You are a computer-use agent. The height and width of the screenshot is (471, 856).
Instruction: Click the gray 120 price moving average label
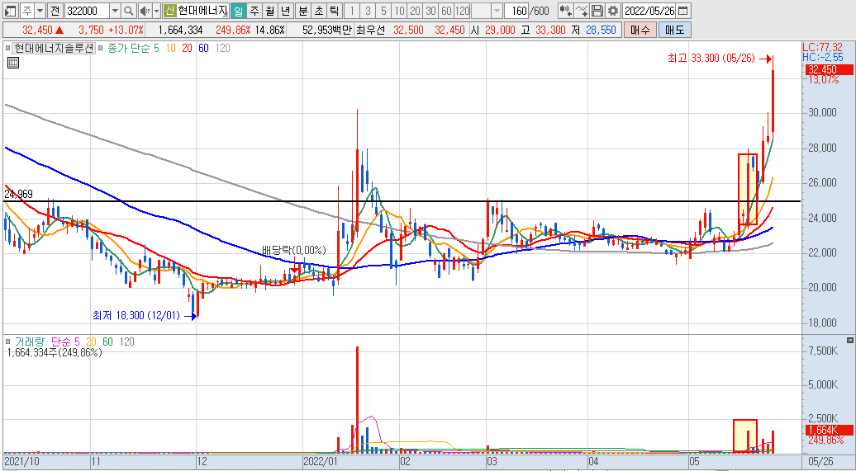click(223, 49)
